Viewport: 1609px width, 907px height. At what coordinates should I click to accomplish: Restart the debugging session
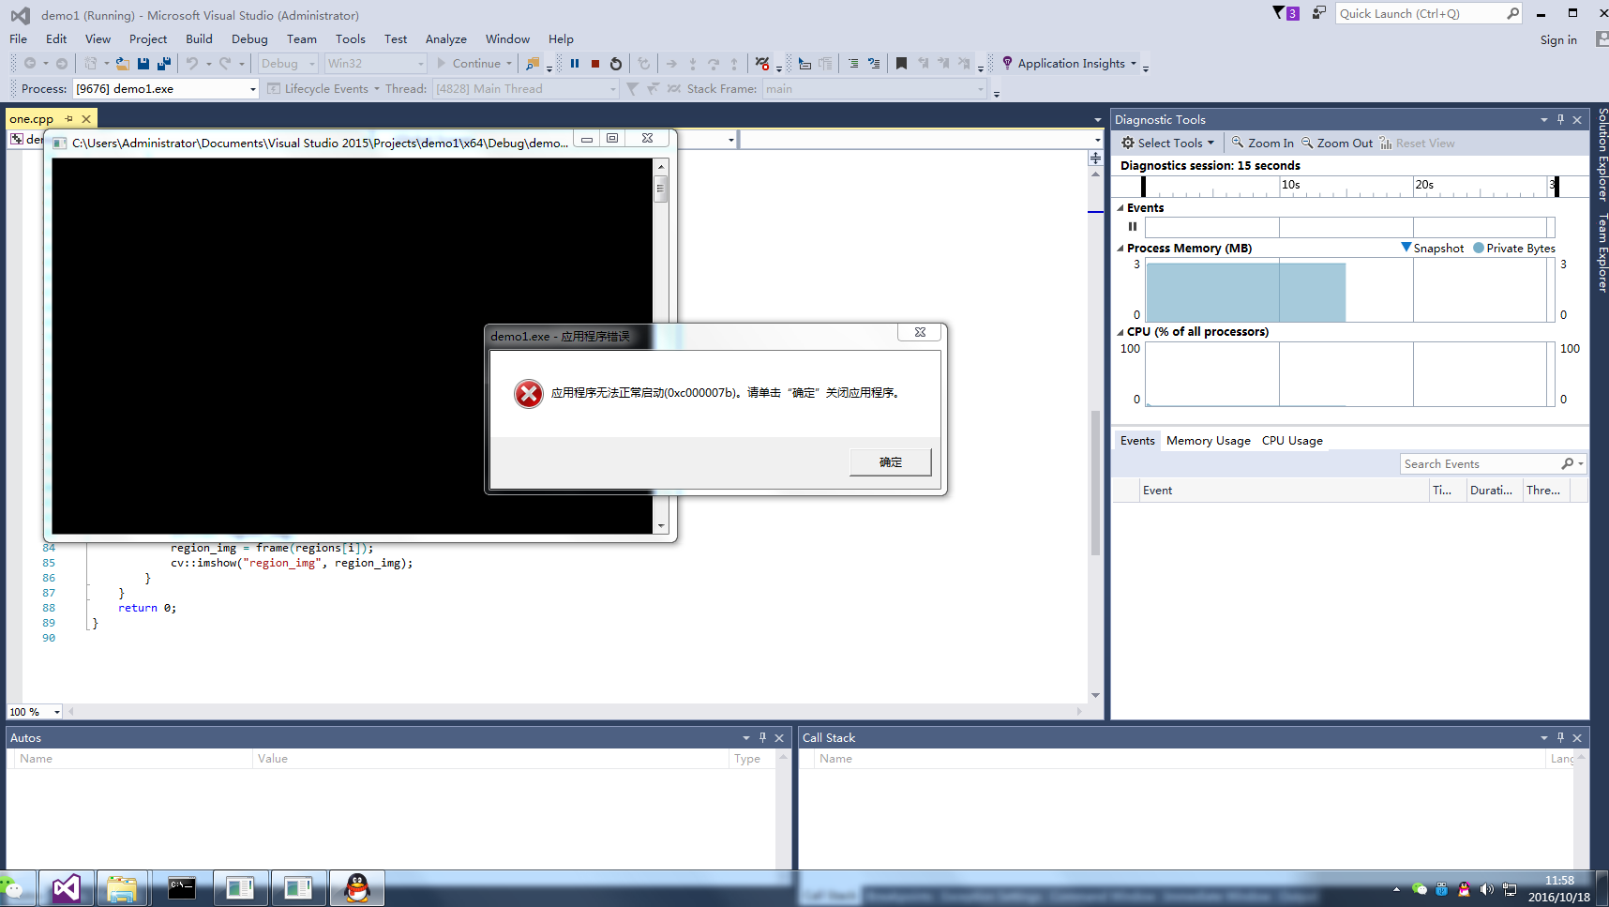click(616, 64)
